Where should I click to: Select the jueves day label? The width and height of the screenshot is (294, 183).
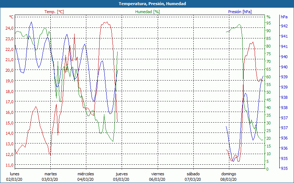coord(122,174)
